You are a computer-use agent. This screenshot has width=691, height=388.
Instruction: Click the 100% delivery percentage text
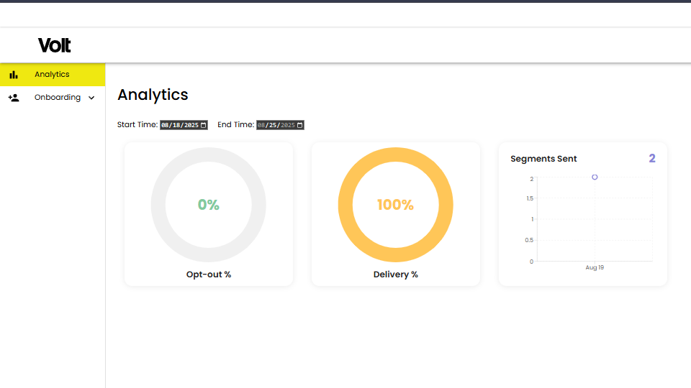click(395, 205)
